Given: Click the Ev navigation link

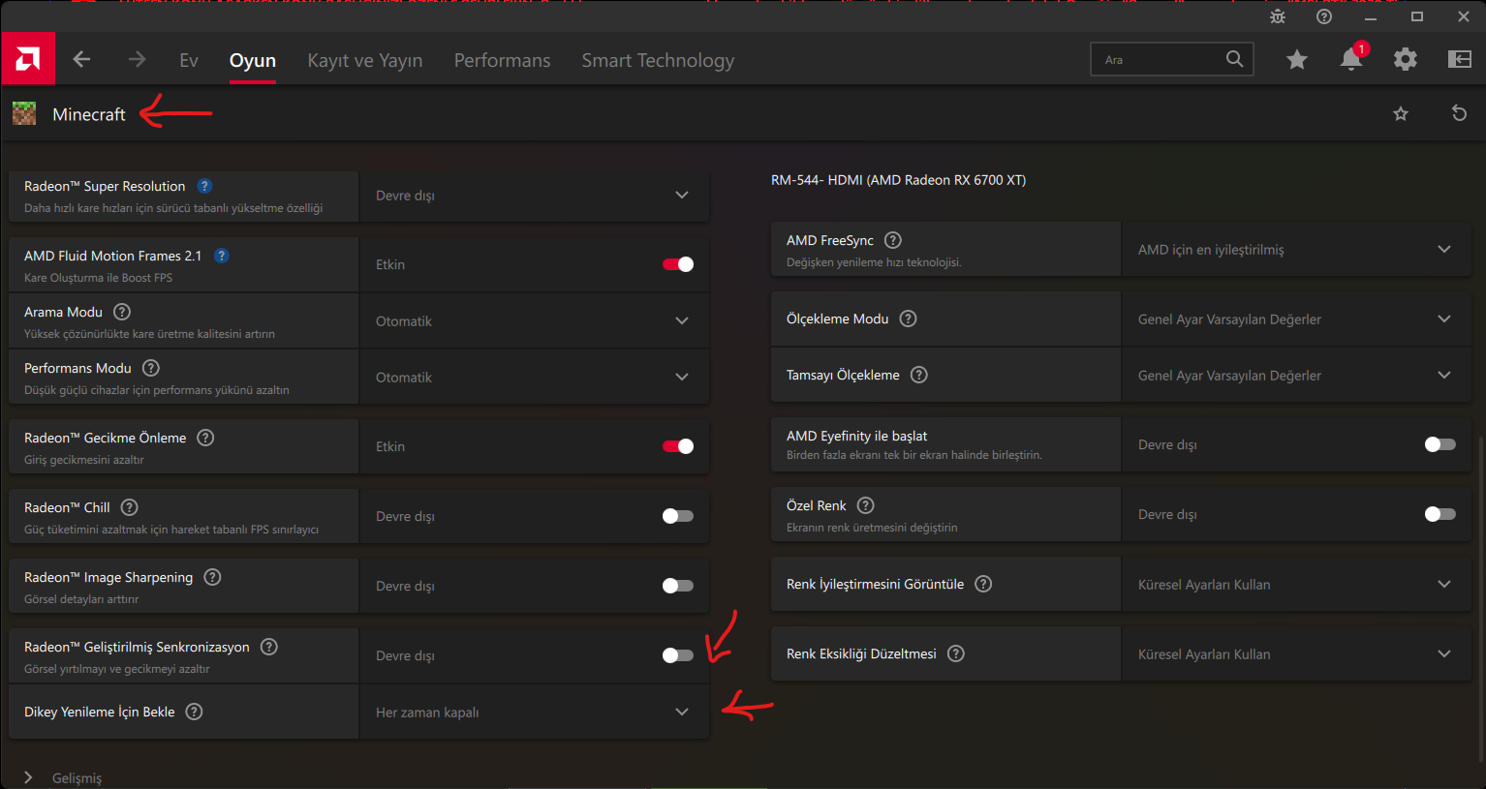Looking at the screenshot, I should [189, 60].
